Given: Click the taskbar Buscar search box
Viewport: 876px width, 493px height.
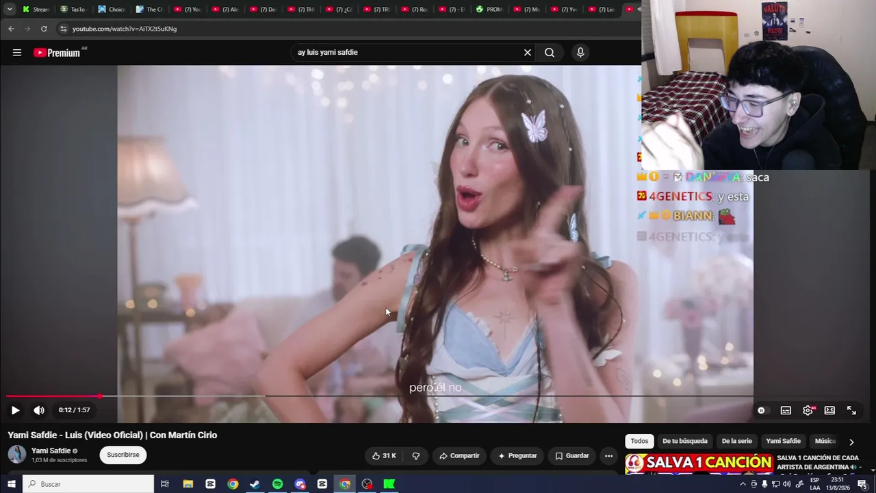Looking at the screenshot, I should [88, 484].
